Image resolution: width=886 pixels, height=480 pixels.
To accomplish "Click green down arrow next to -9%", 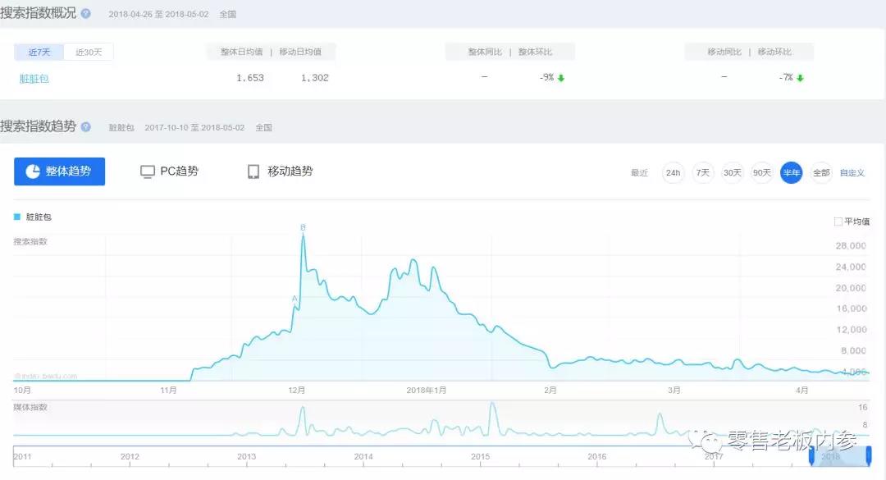I will [561, 78].
